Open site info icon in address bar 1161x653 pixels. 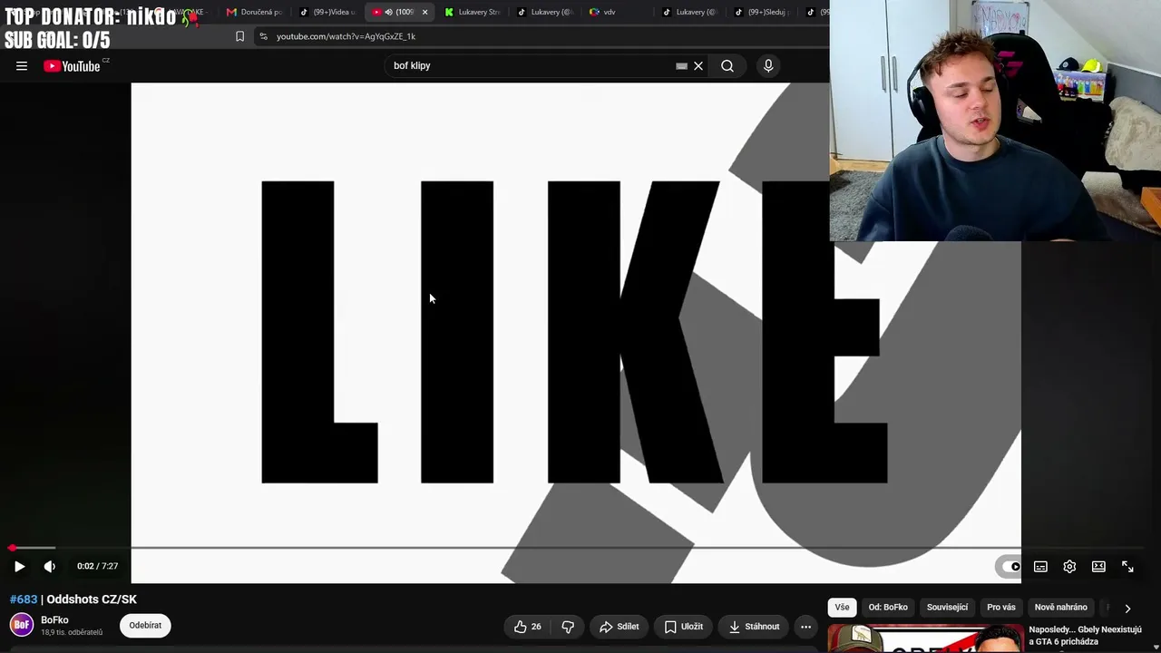[263, 36]
